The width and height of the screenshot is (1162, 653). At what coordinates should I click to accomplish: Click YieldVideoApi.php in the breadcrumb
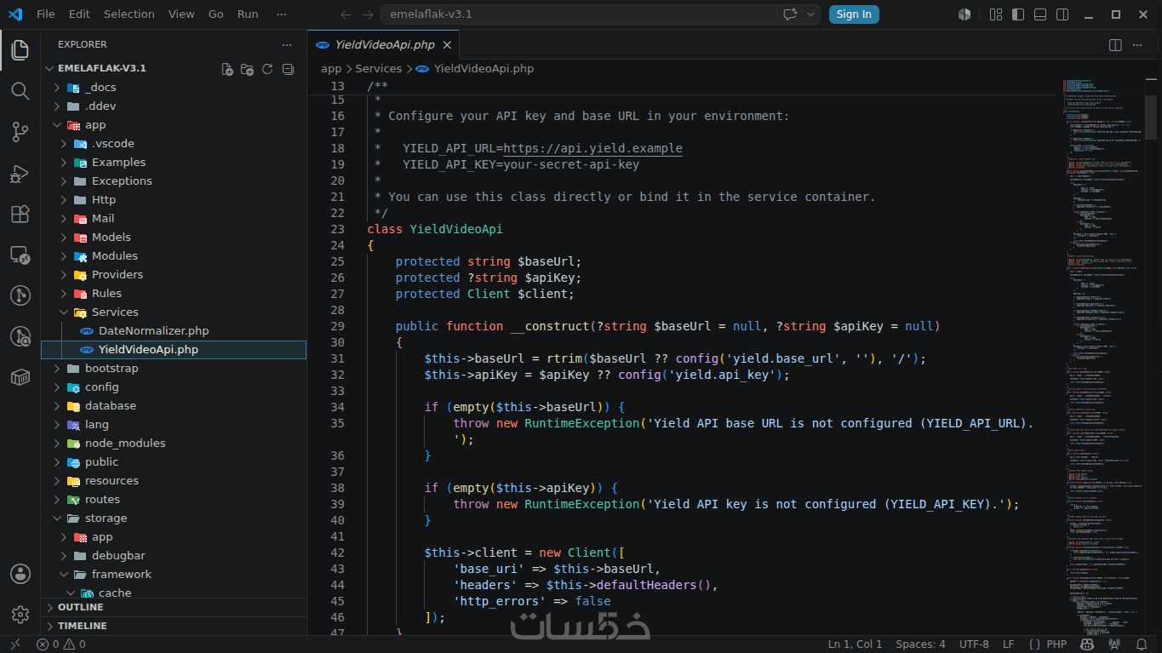484,69
